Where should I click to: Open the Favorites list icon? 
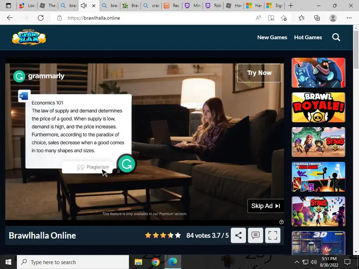click(x=302, y=18)
